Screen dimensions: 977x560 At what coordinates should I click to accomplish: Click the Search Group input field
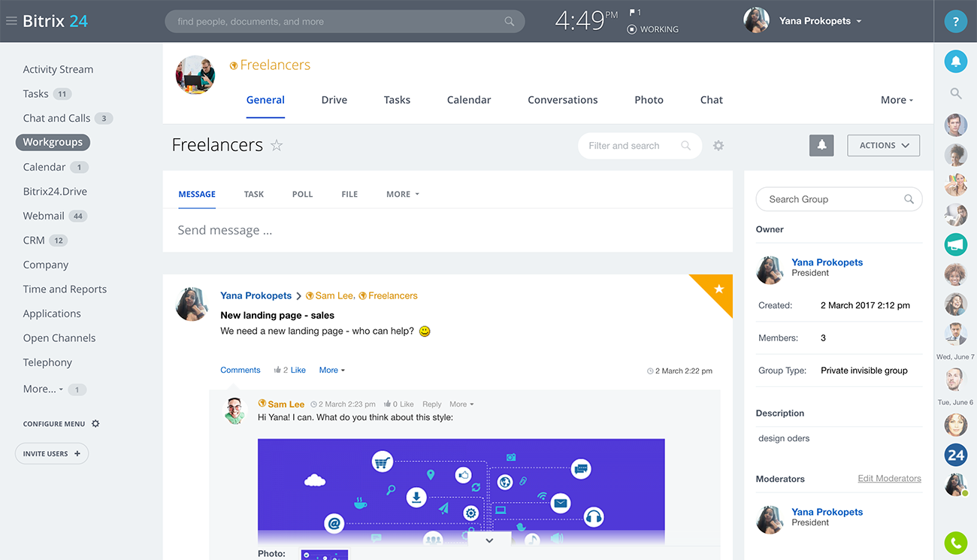[830, 199]
